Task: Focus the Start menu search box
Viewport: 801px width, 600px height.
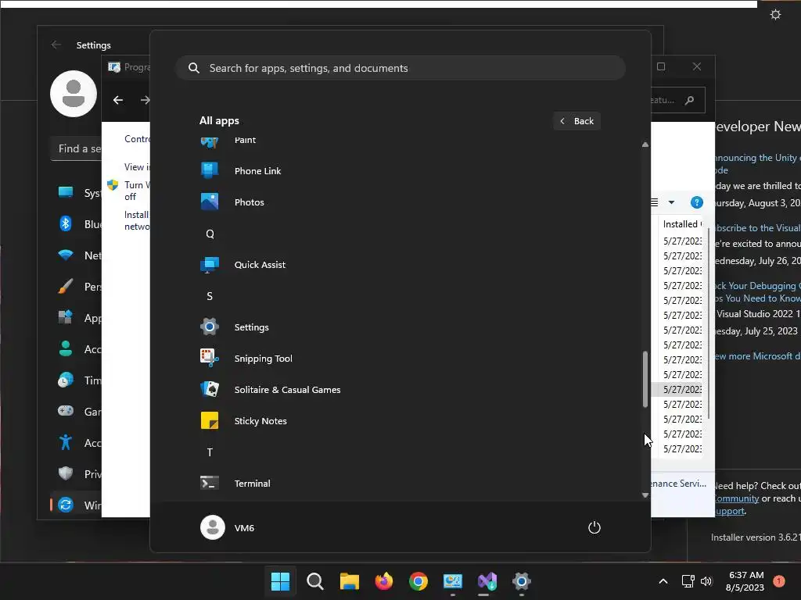Action: point(400,68)
